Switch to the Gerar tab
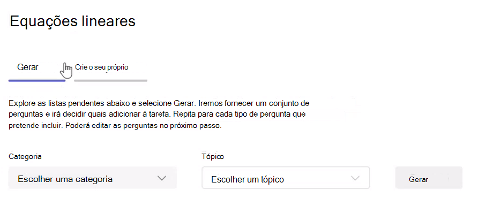This screenshot has width=478, height=213. (27, 67)
